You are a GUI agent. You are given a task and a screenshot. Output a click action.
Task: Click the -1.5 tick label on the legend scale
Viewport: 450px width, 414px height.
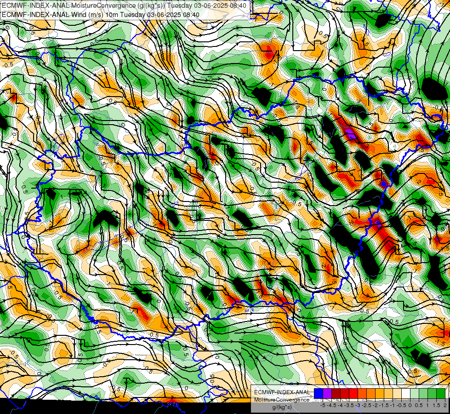384,405
